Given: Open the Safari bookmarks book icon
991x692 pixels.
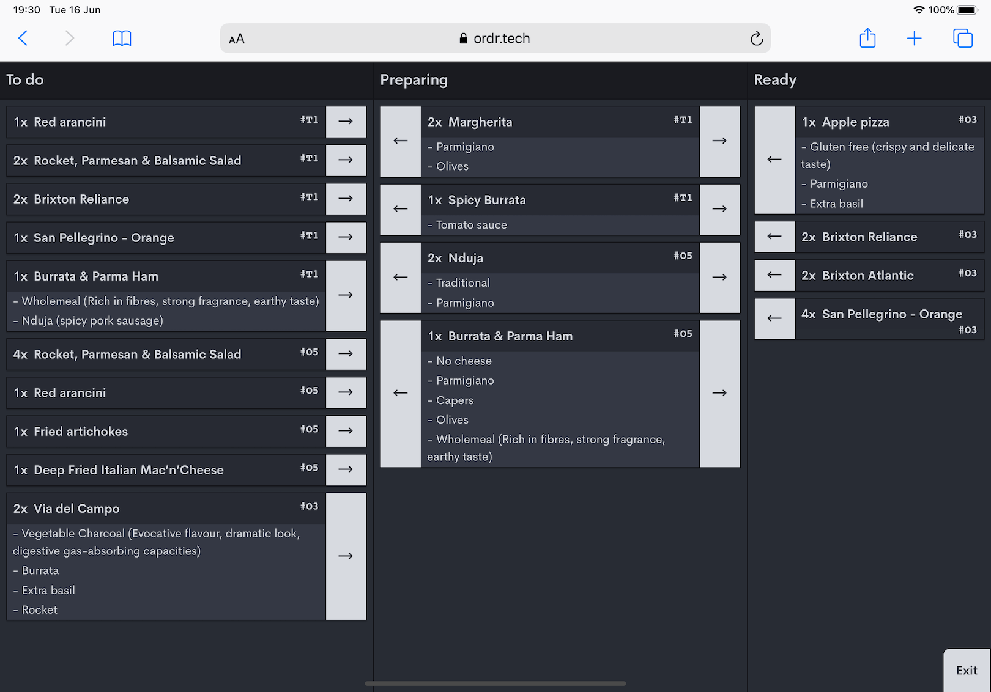Looking at the screenshot, I should [122, 39].
